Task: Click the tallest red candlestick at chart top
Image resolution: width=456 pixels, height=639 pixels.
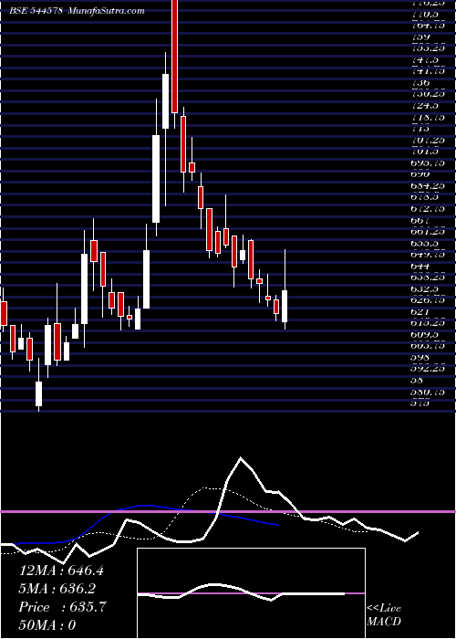Action: 175,57
